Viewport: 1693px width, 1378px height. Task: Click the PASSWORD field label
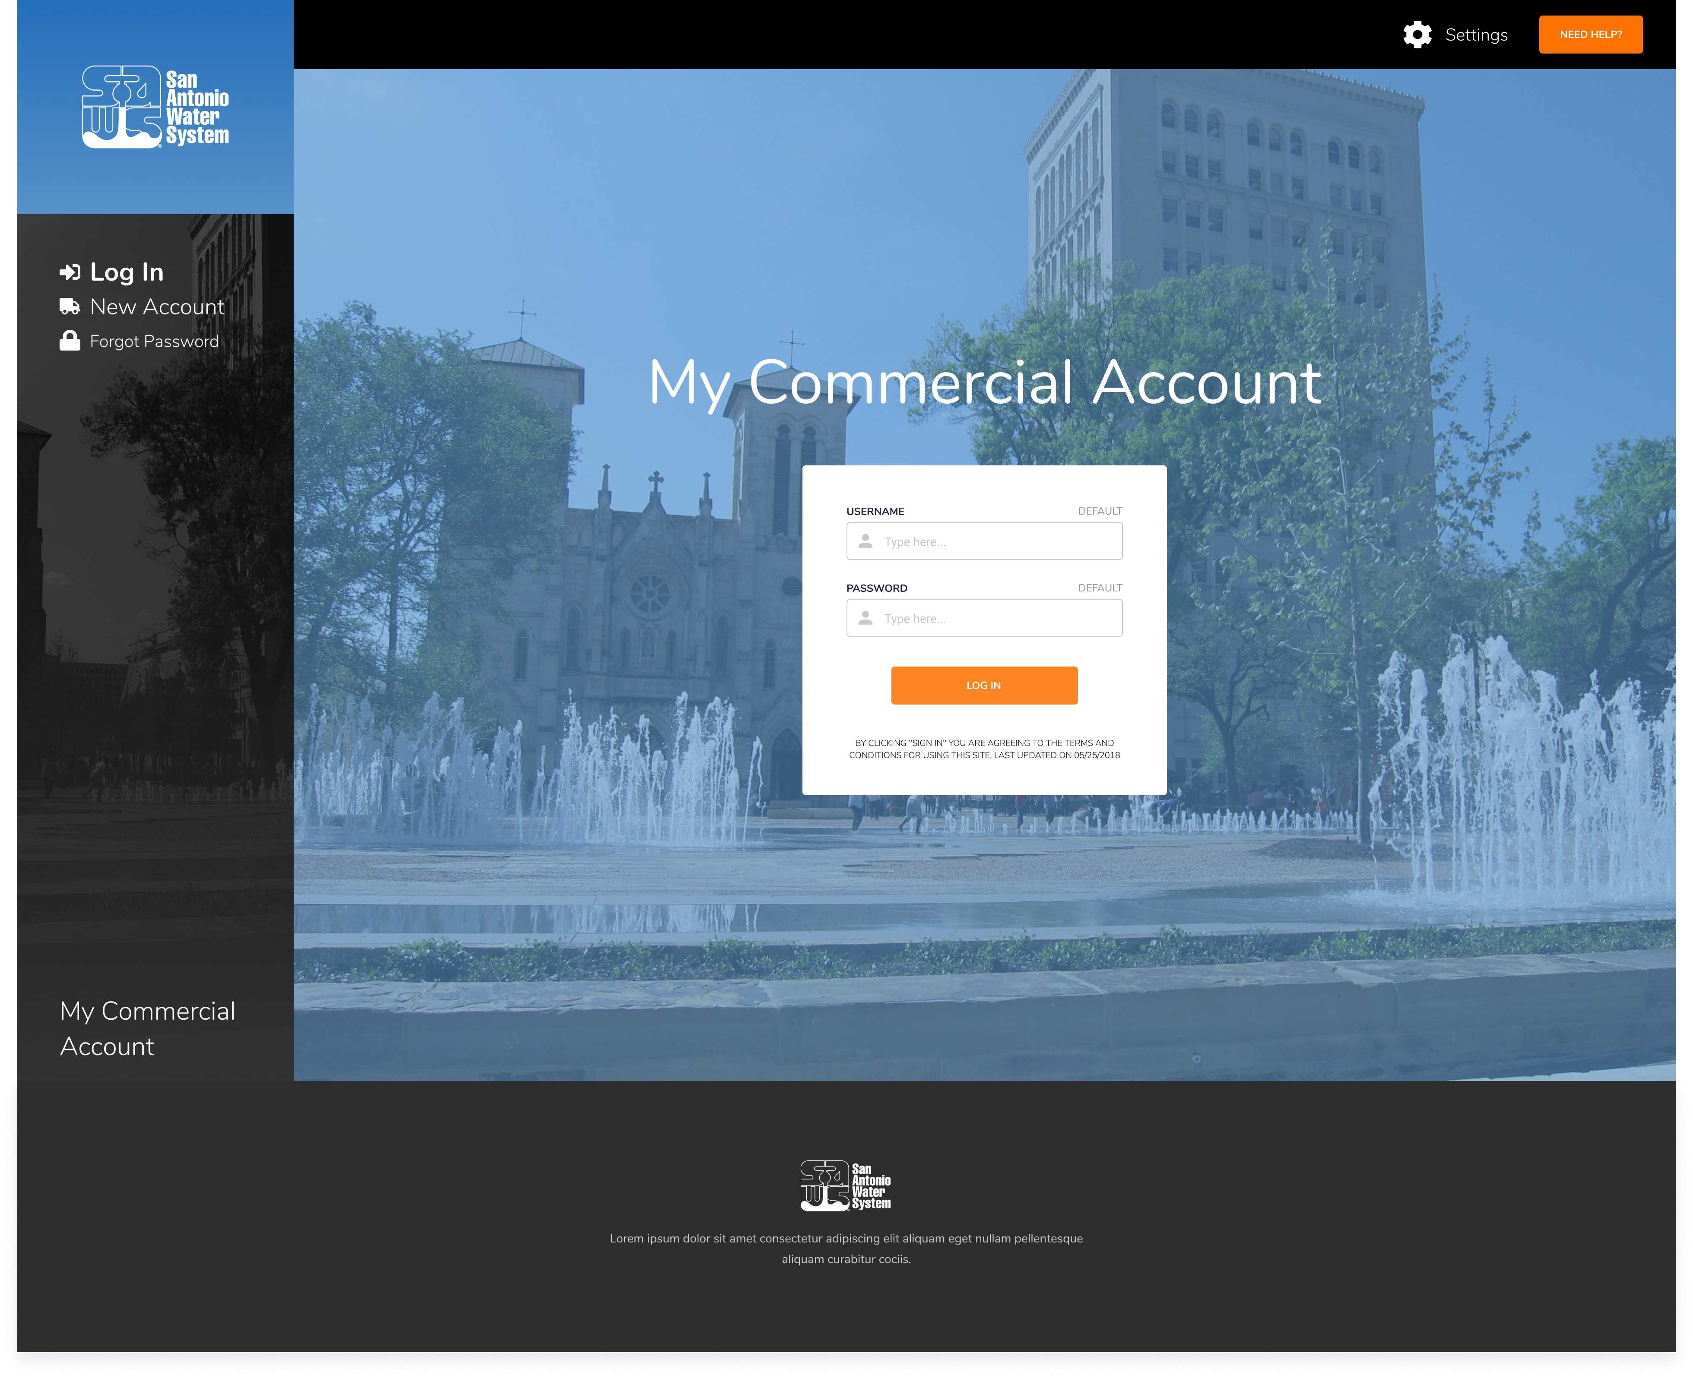pyautogui.click(x=877, y=588)
